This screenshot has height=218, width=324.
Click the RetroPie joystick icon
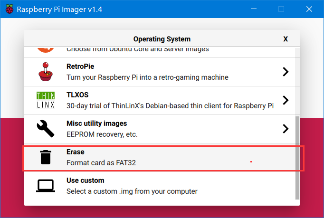(x=46, y=72)
